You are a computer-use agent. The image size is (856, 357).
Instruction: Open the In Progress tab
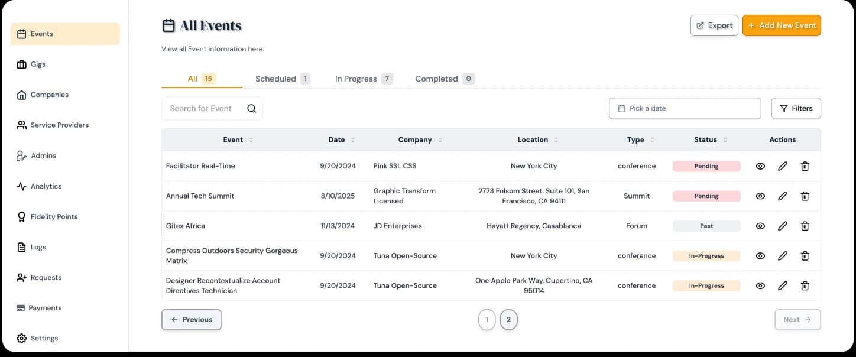point(356,79)
